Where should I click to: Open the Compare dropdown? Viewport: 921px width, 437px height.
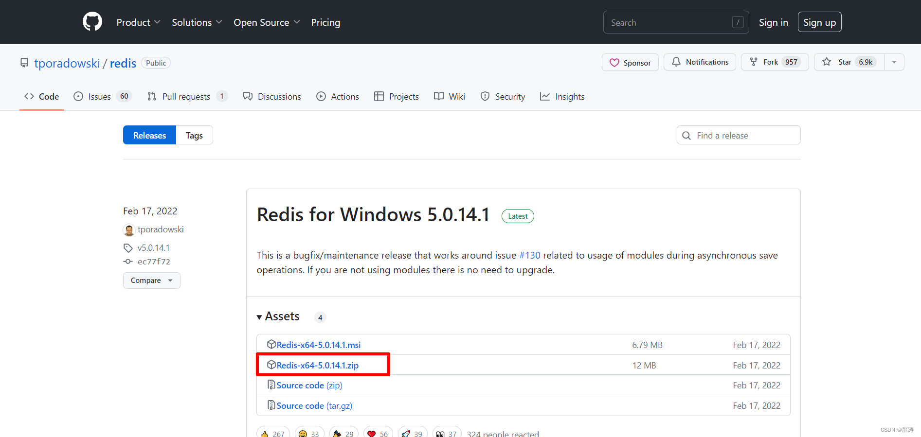151,280
